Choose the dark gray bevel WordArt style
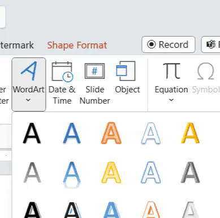Viewport: 220px width, 218px height. click(x=190, y=172)
